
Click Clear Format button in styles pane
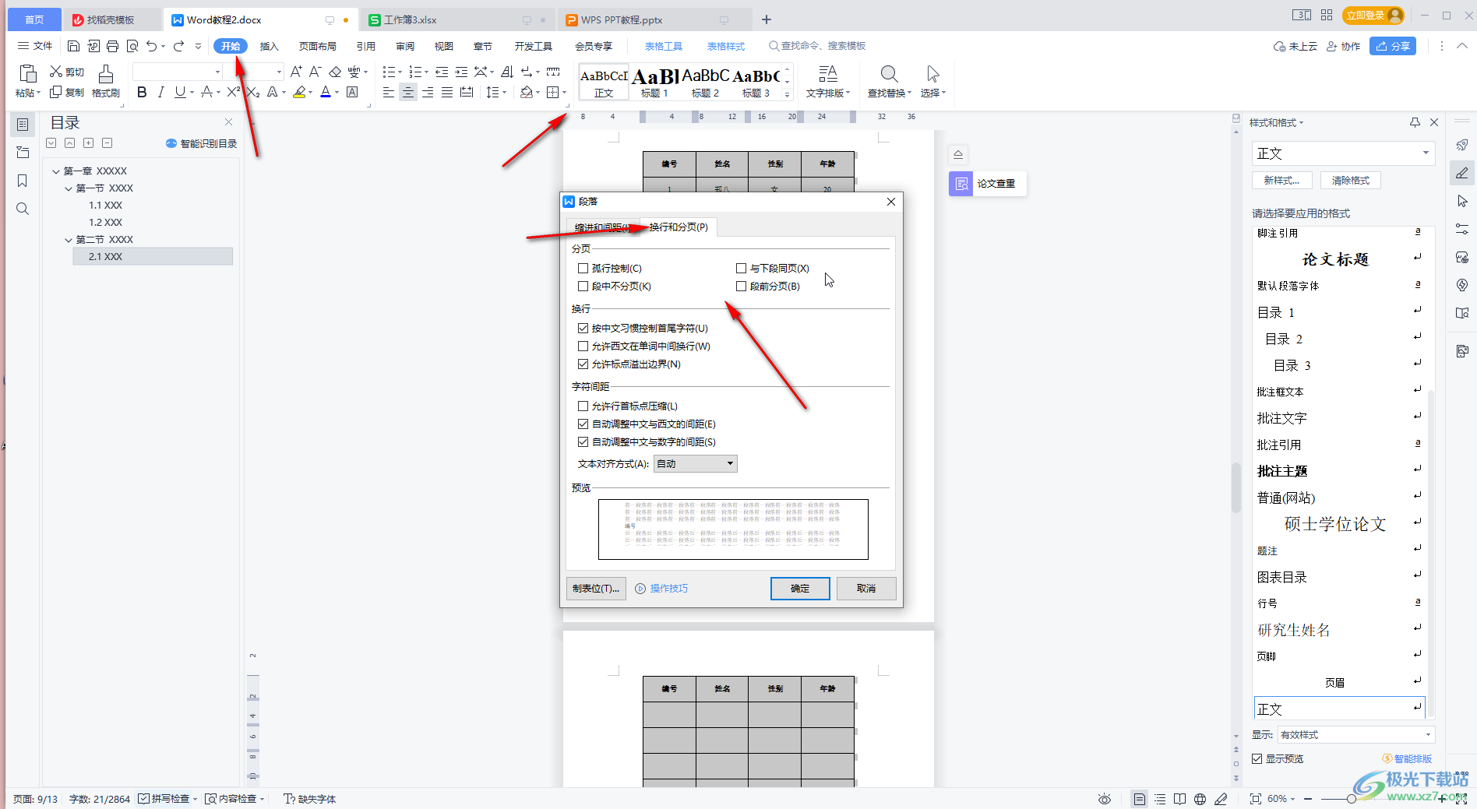pos(1350,181)
